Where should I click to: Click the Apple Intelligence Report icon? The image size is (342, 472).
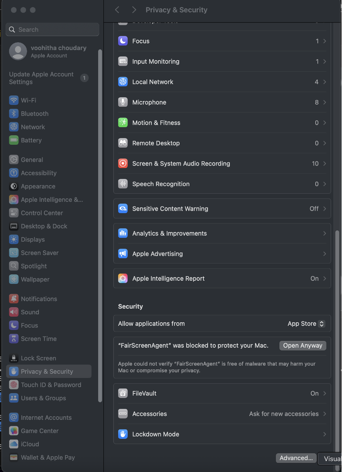tap(123, 279)
